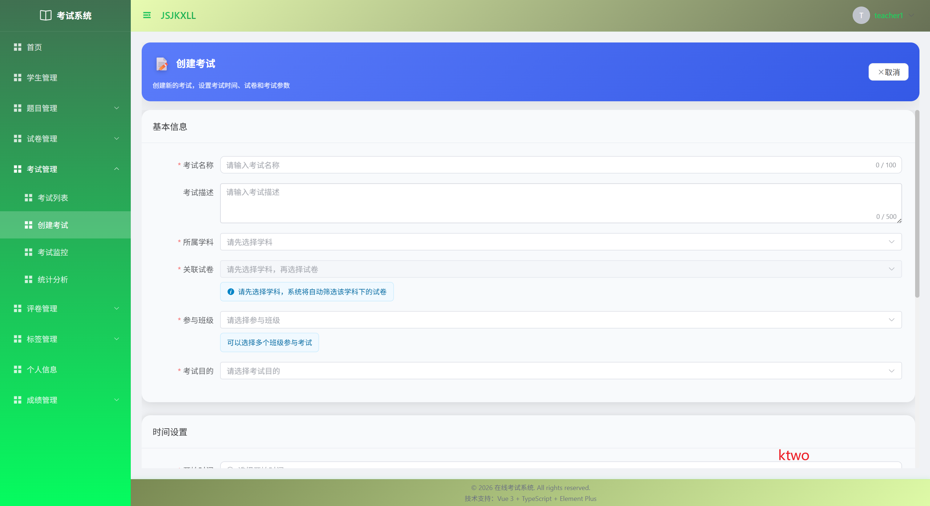The width and height of the screenshot is (930, 506).
Task: Click the sidebar collapse hamburger icon
Action: click(147, 15)
